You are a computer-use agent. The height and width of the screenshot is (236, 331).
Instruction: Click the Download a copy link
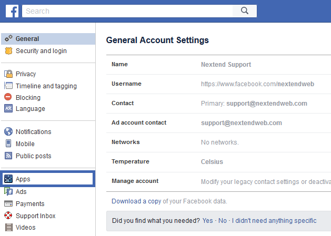(136, 201)
